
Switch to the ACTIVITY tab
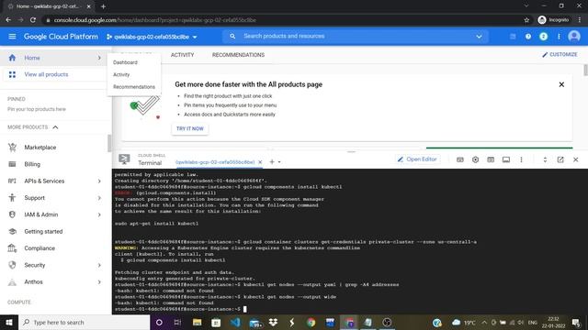pyautogui.click(x=182, y=55)
